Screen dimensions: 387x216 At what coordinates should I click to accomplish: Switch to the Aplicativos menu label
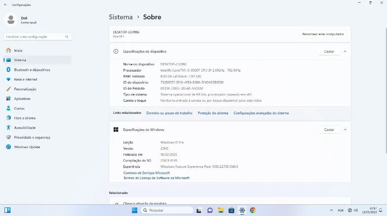[x=22, y=99]
